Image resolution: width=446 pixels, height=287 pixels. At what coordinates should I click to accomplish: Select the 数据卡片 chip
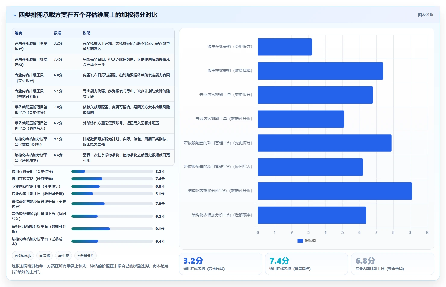pos(86,256)
